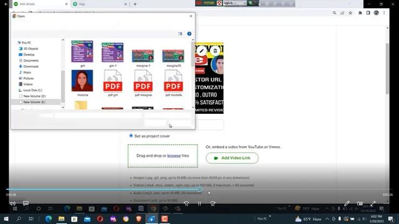The width and height of the screenshot is (399, 224).
Task: Skip forward 30 seconds in video
Action: click(x=213, y=203)
